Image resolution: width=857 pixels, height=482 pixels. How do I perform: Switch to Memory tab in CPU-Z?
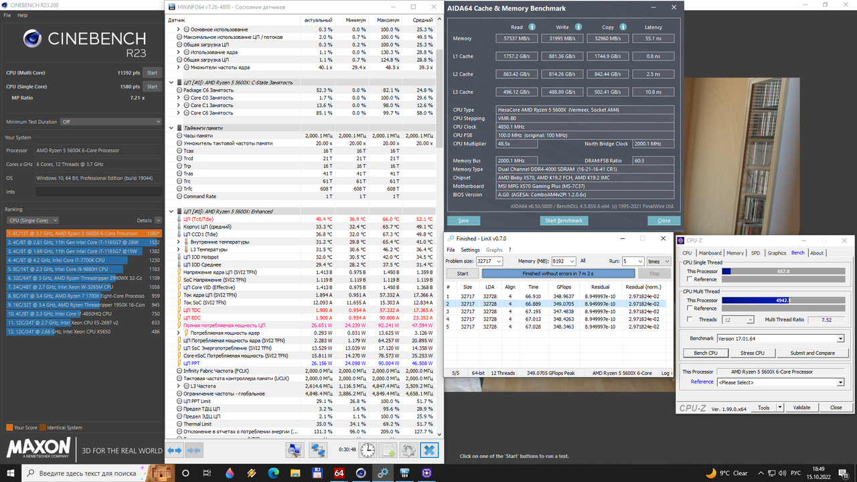click(735, 253)
